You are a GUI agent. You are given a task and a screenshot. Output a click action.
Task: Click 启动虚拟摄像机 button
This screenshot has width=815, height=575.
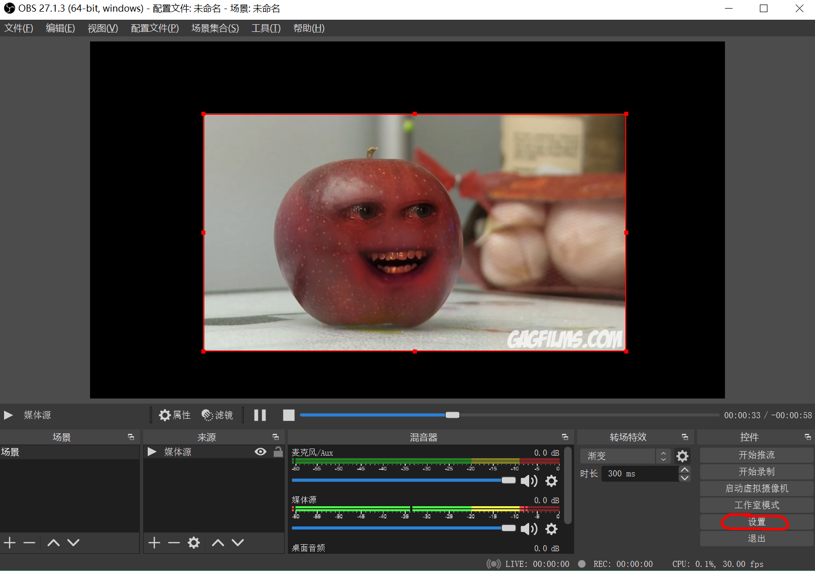(756, 489)
